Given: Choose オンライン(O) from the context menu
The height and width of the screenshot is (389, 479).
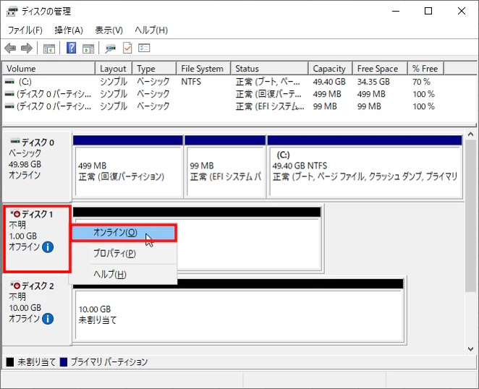Looking at the screenshot, I should coord(124,233).
